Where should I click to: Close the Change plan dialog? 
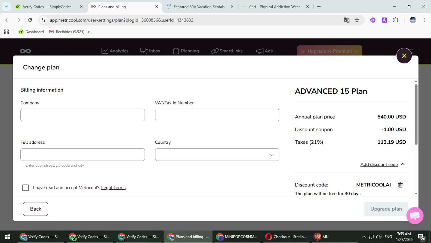click(404, 56)
